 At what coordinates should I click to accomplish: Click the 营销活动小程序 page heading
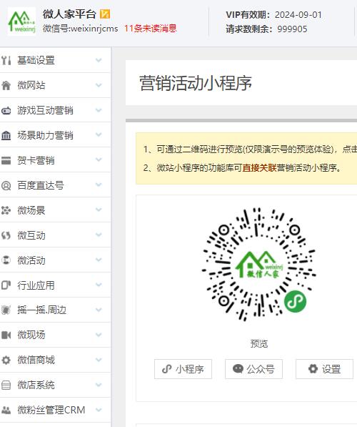tap(196, 83)
